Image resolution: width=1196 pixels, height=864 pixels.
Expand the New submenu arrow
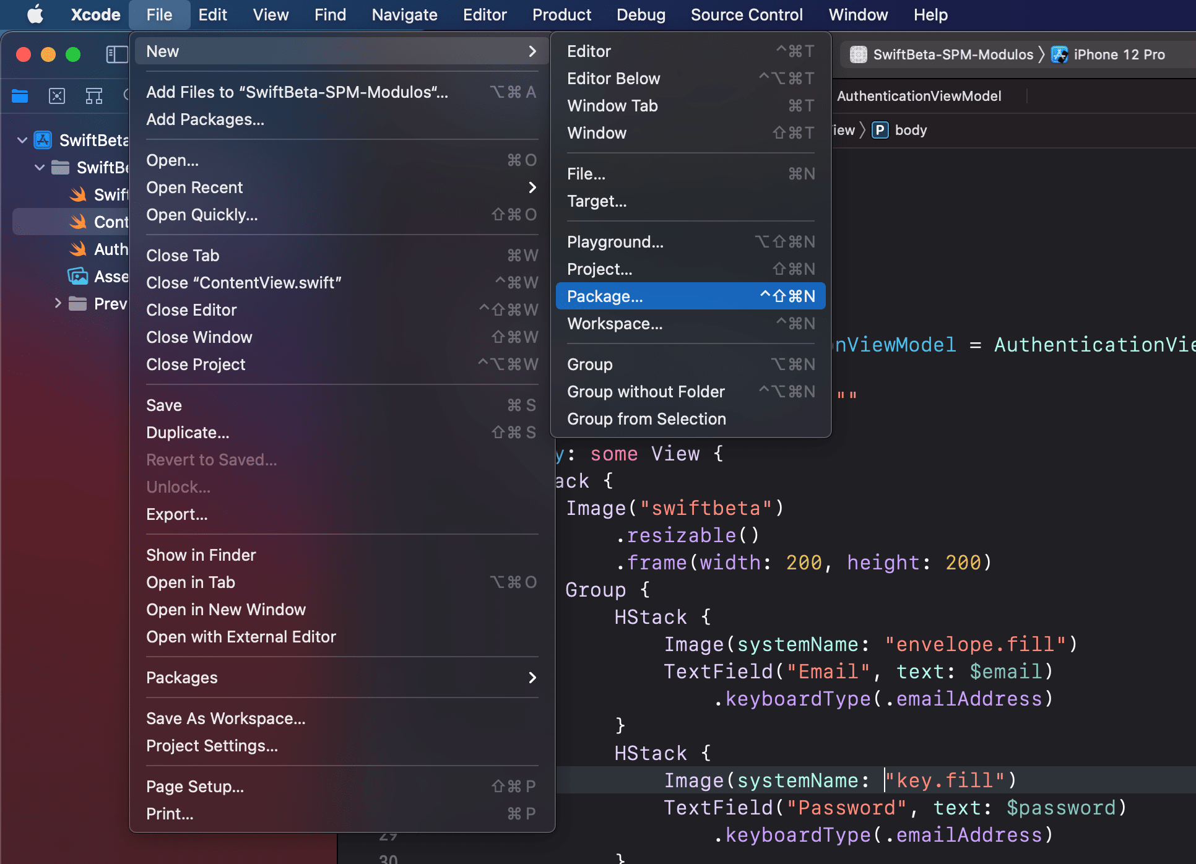[x=532, y=51]
